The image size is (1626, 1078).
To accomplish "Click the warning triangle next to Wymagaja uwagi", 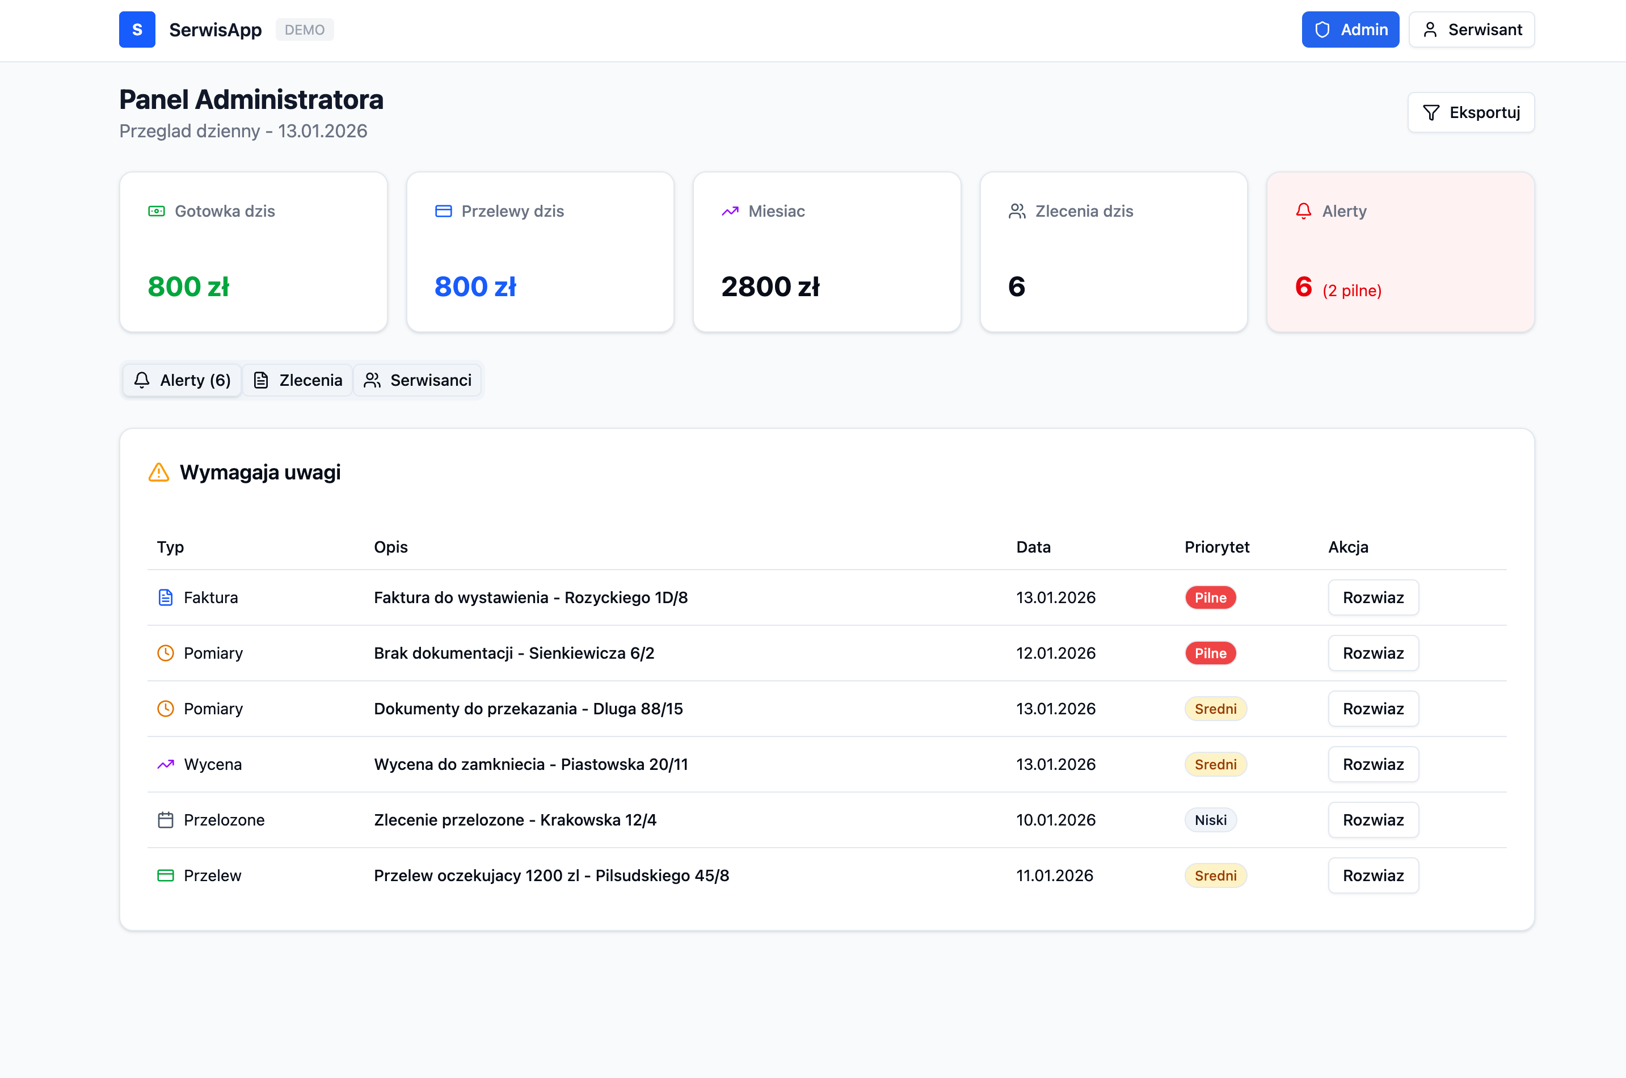I will (x=159, y=472).
